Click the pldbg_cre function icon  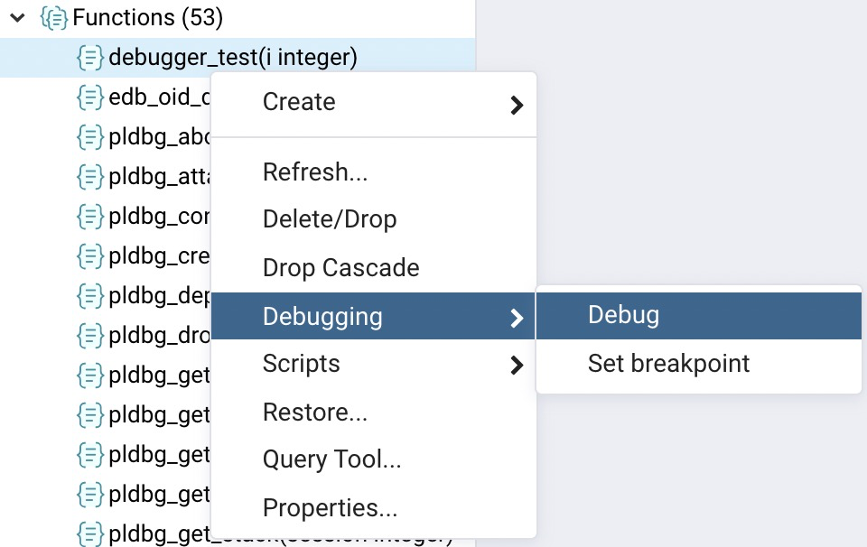pos(90,256)
